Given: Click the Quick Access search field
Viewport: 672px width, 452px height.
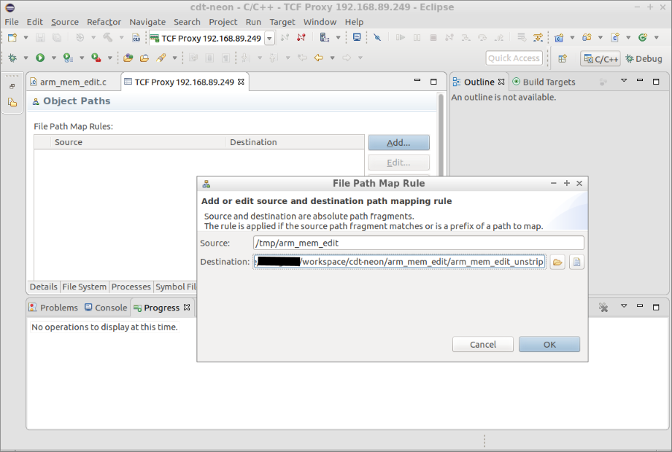Looking at the screenshot, I should [514, 58].
